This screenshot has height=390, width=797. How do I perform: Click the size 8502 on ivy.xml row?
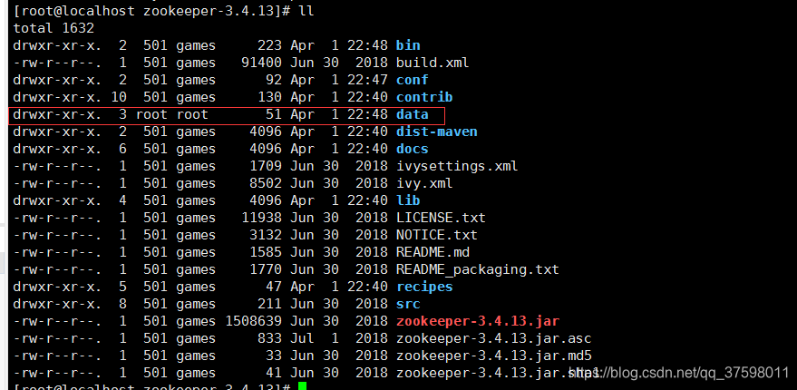(266, 183)
